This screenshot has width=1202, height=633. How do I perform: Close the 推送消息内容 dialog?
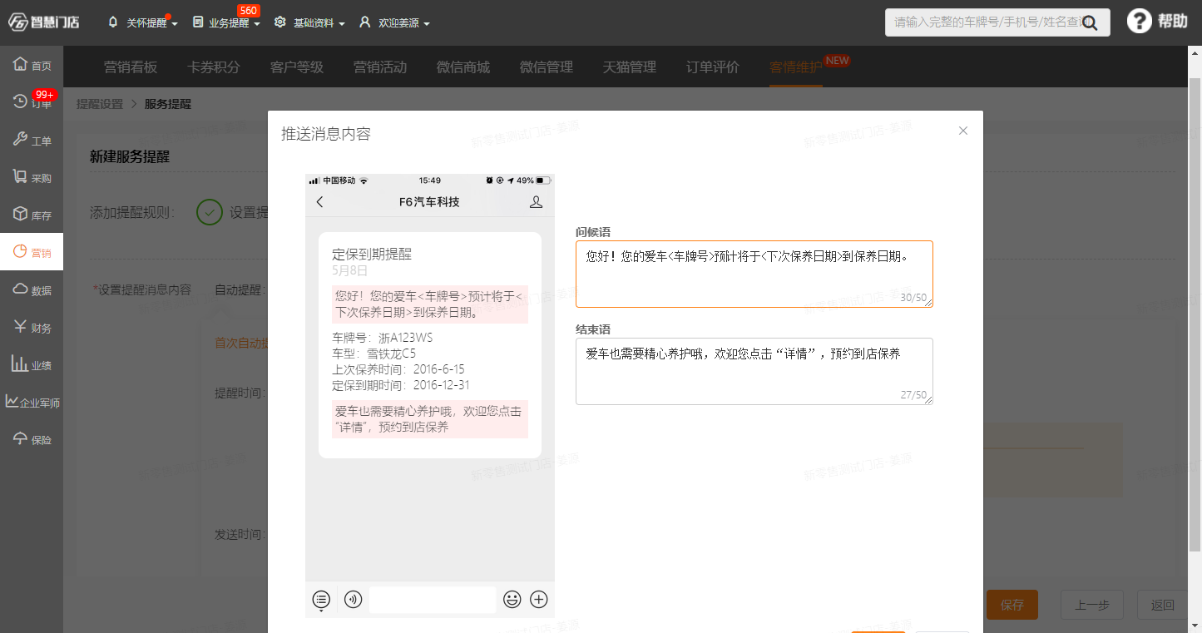coord(963,131)
